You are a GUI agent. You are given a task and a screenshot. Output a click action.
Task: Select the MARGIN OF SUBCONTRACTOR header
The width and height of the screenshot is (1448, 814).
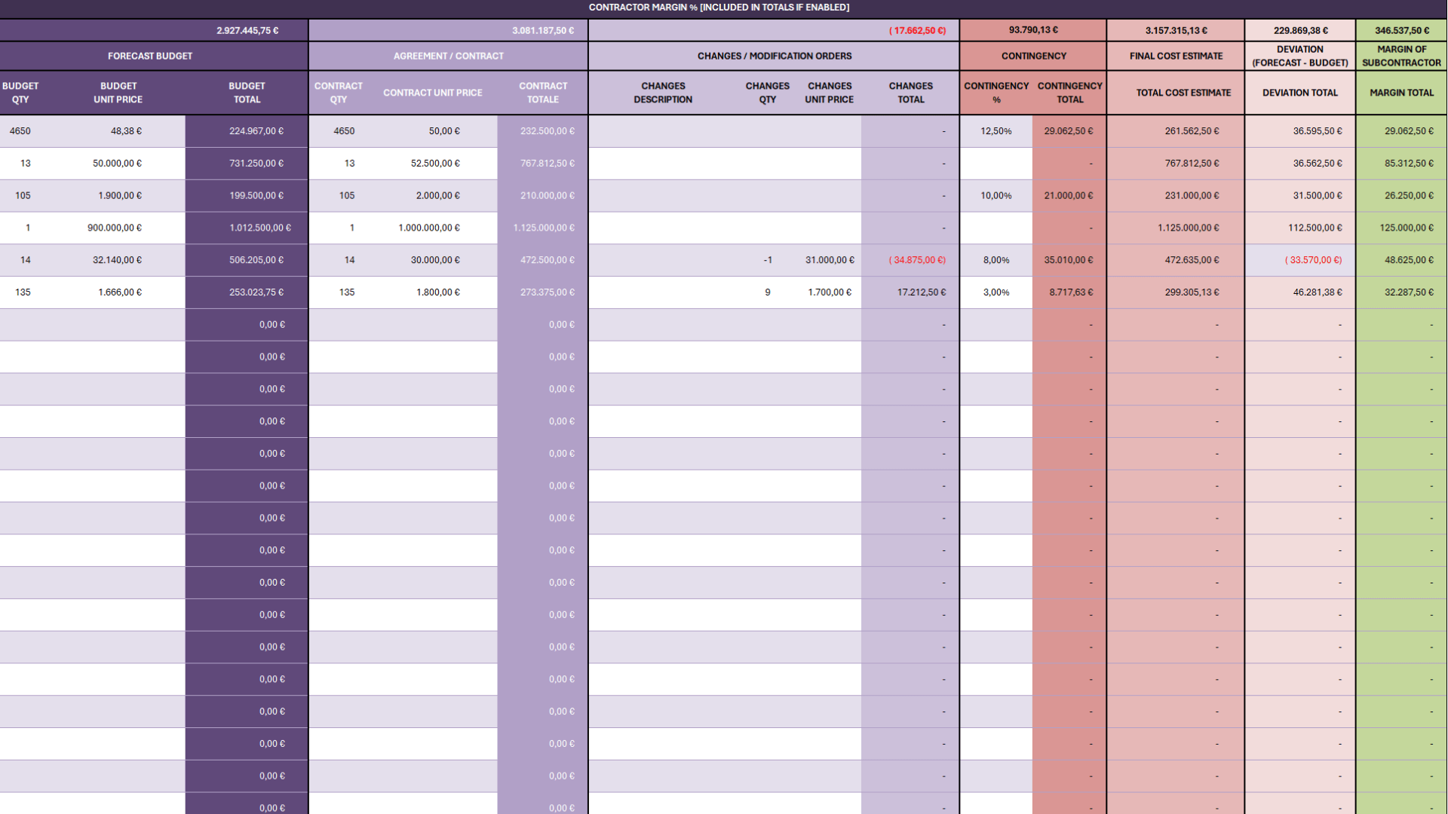coord(1400,56)
